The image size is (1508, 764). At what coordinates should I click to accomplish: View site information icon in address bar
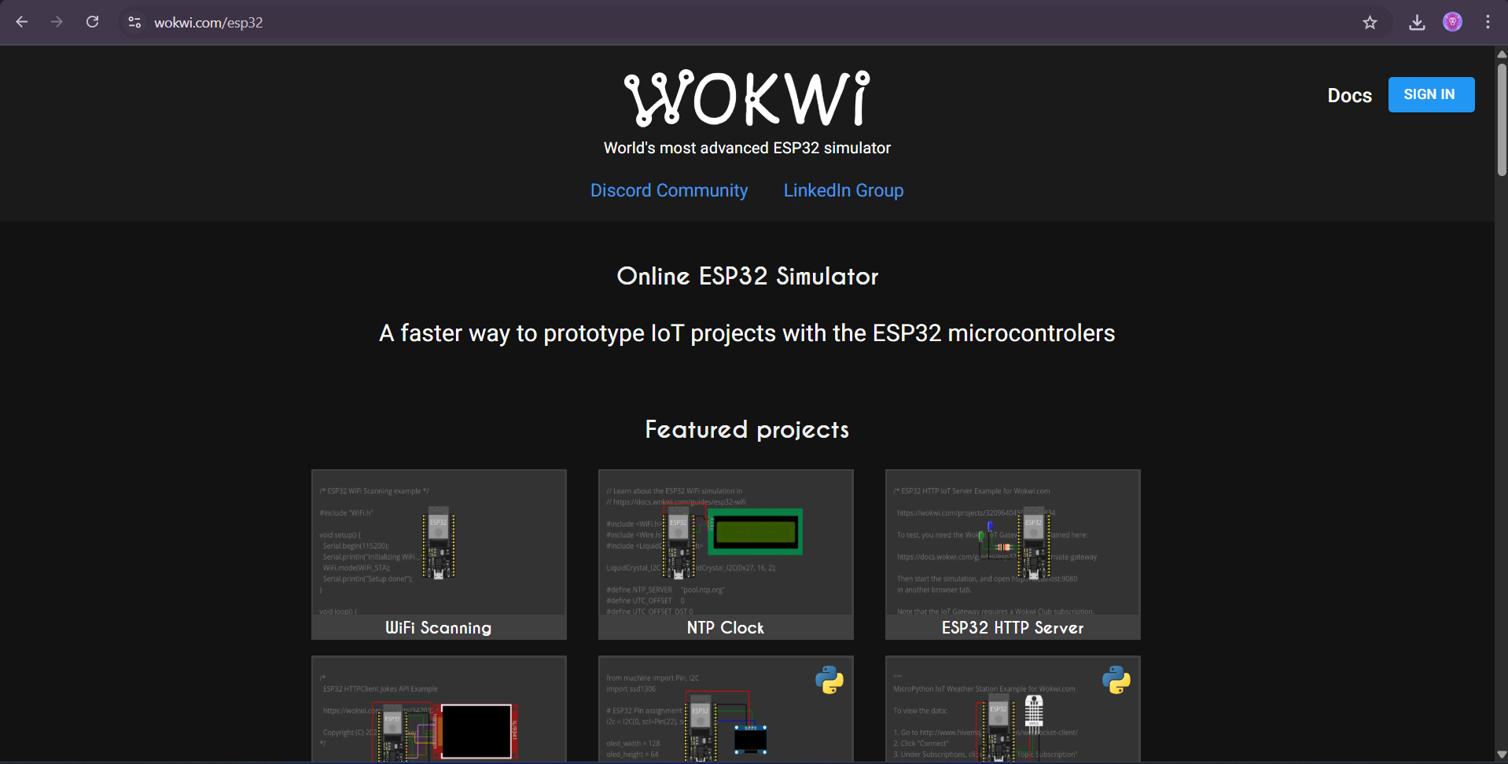pyautogui.click(x=134, y=23)
